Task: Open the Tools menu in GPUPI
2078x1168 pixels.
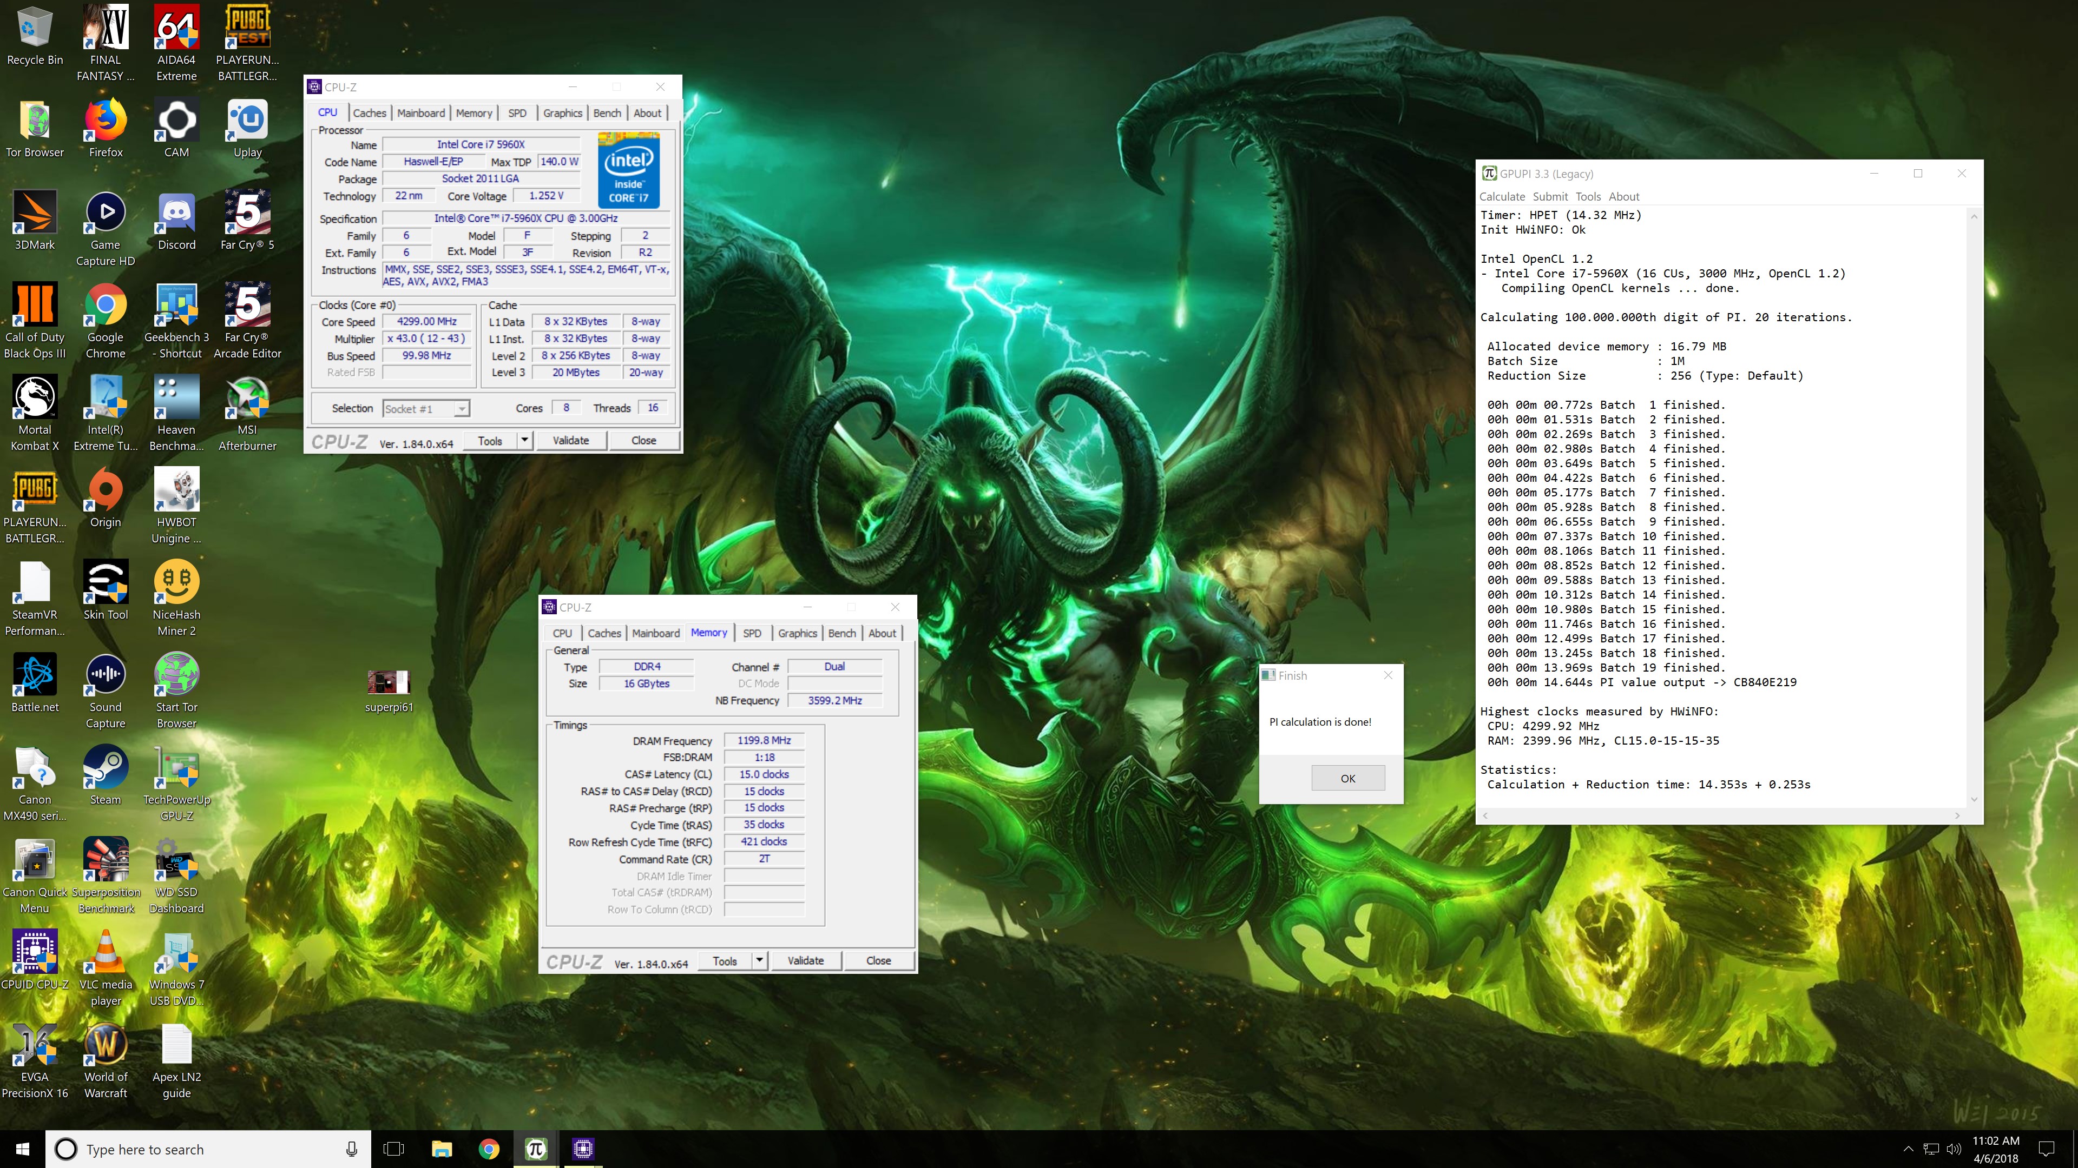Action: click(1588, 196)
